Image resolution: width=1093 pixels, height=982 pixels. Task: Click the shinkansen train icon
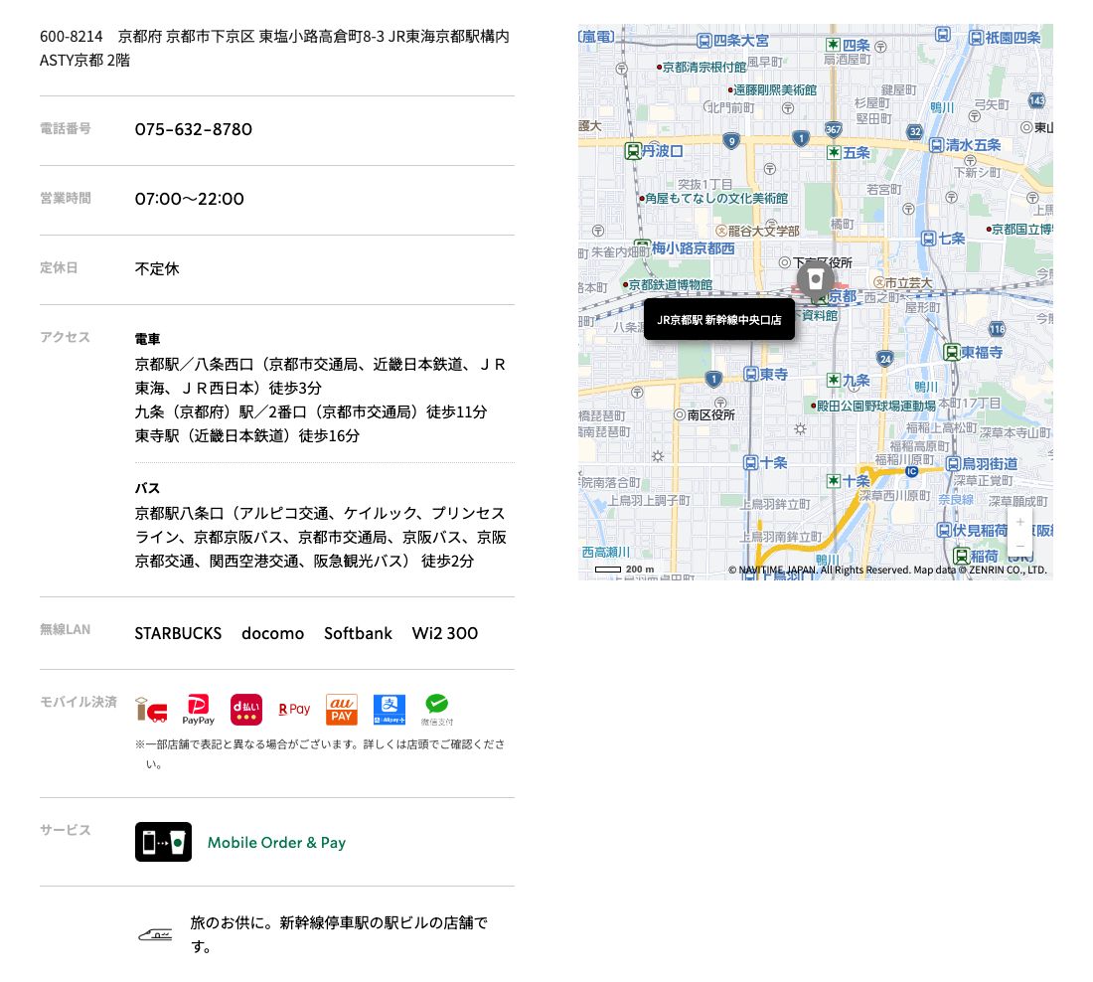click(x=155, y=934)
